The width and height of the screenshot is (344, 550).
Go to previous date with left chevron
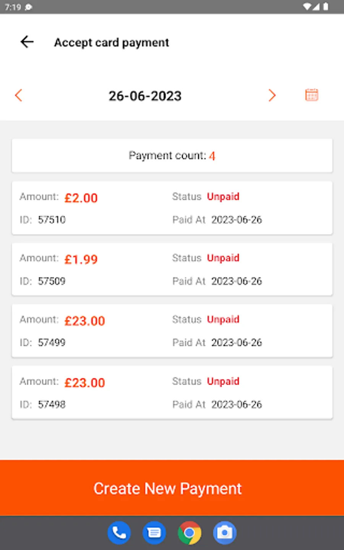coord(18,95)
